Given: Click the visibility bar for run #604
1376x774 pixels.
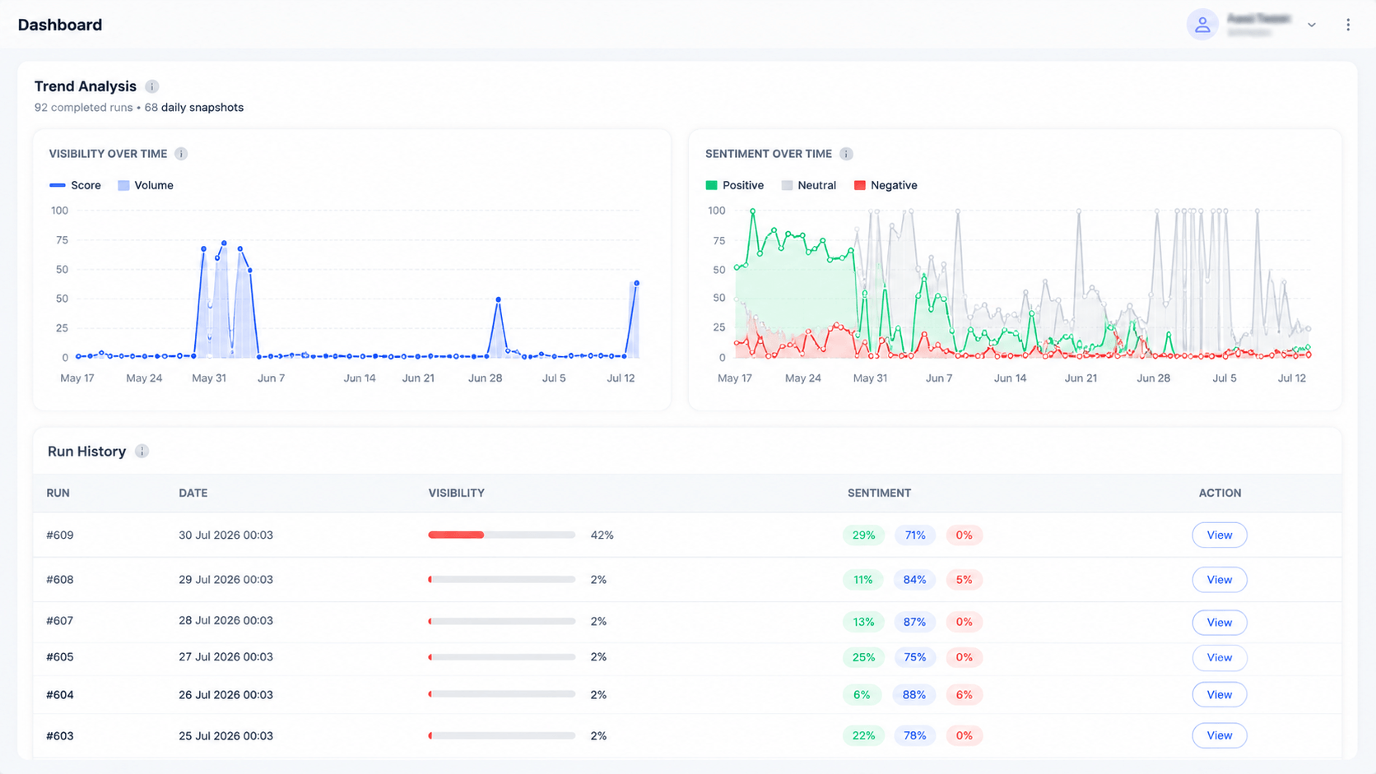Looking at the screenshot, I should pyautogui.click(x=501, y=694).
